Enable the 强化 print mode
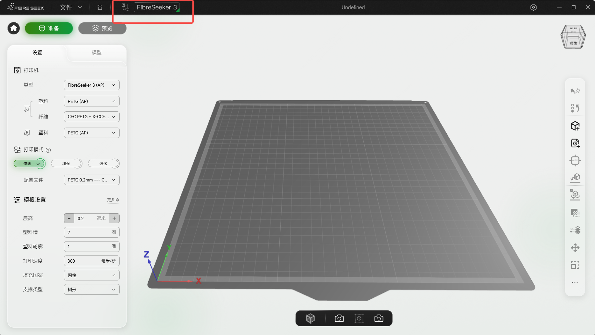Viewport: 595px width, 335px height. pyautogui.click(x=103, y=164)
